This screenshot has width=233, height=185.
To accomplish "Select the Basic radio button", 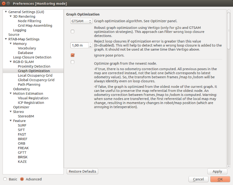I will pyautogui.click(x=5, y=179).
